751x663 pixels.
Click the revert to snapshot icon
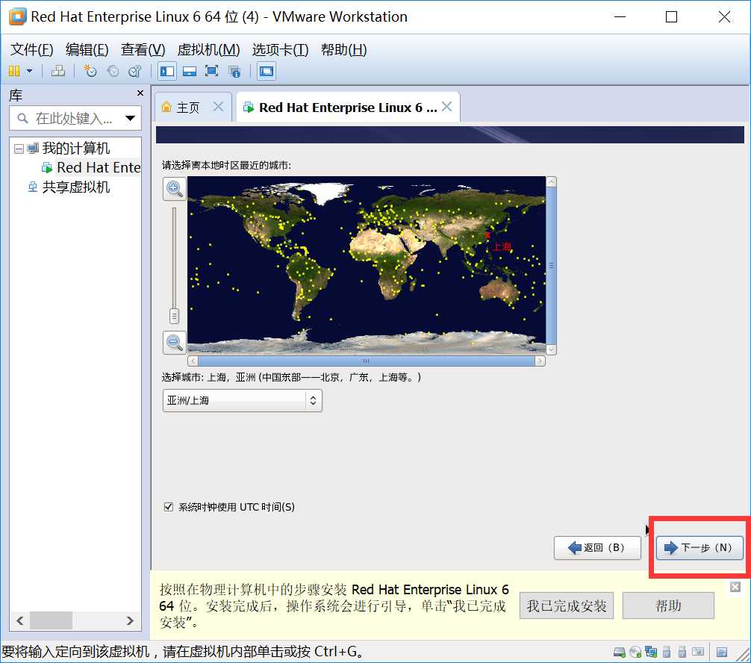pos(113,72)
